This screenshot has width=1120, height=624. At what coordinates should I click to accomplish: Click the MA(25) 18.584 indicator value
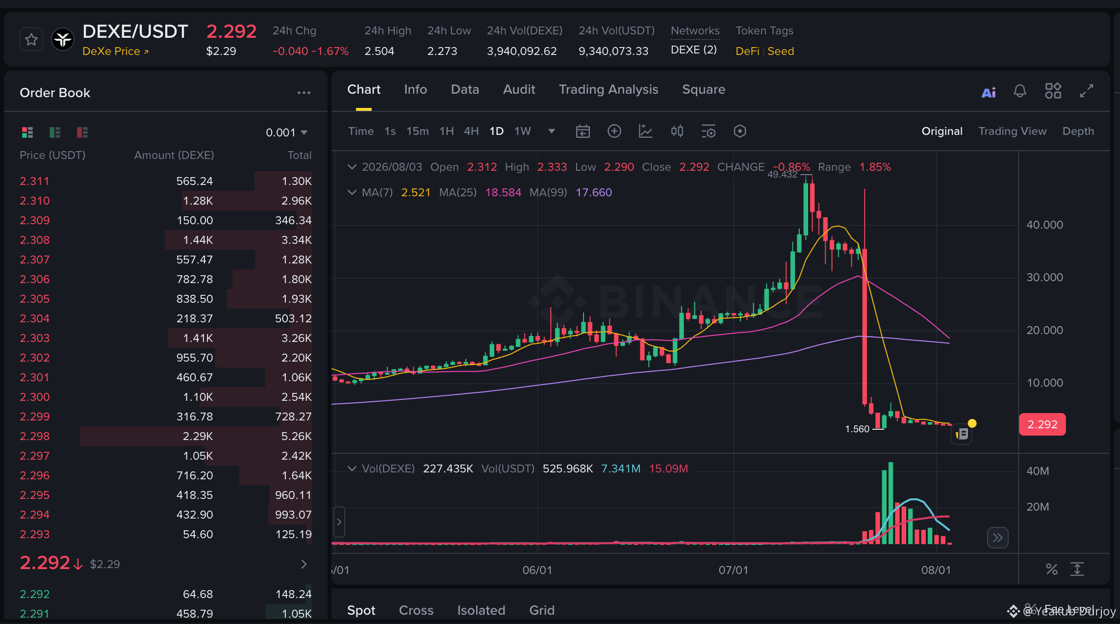click(x=503, y=192)
